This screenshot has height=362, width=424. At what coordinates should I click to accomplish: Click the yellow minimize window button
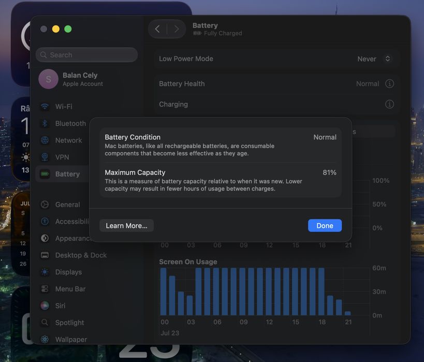(x=56, y=29)
